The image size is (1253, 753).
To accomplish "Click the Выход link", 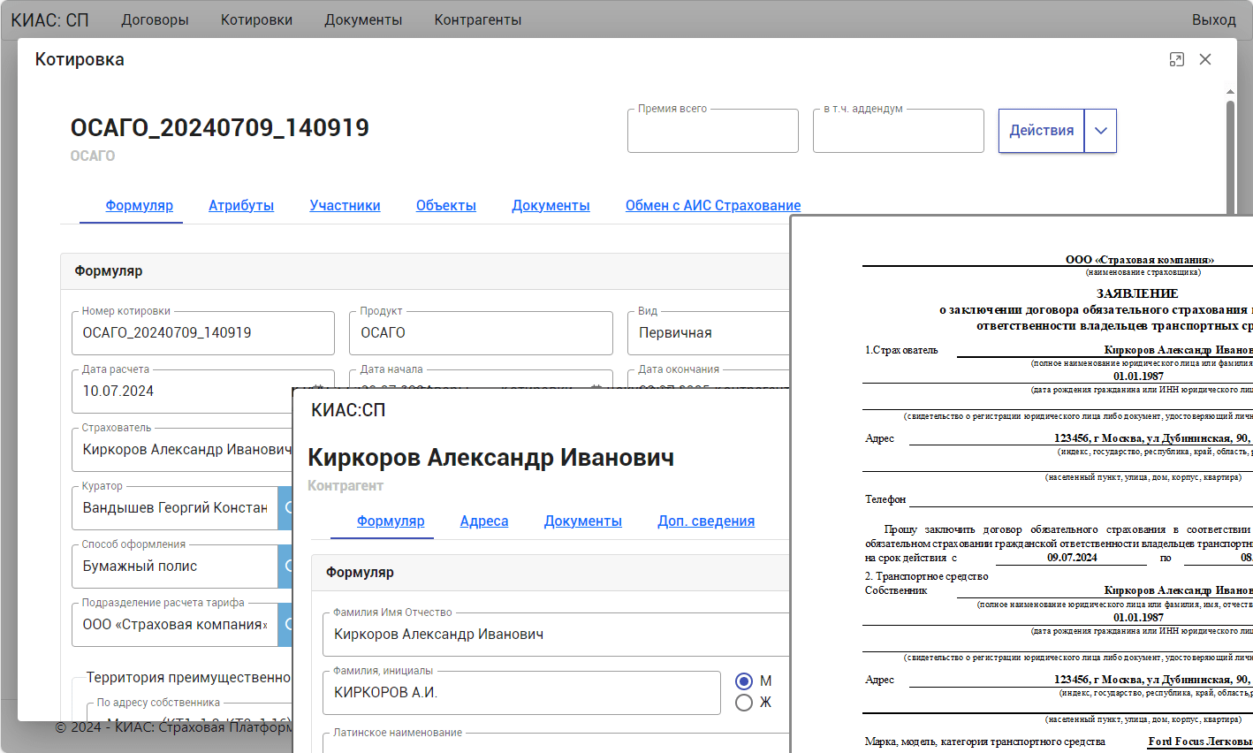I will coord(1213,19).
